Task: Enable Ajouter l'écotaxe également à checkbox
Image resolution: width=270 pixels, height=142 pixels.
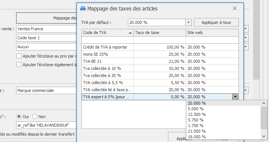Action: click(19, 65)
